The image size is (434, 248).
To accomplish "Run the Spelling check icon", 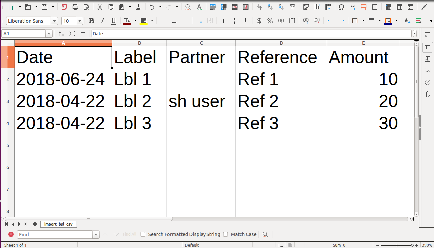I will tap(199, 7).
